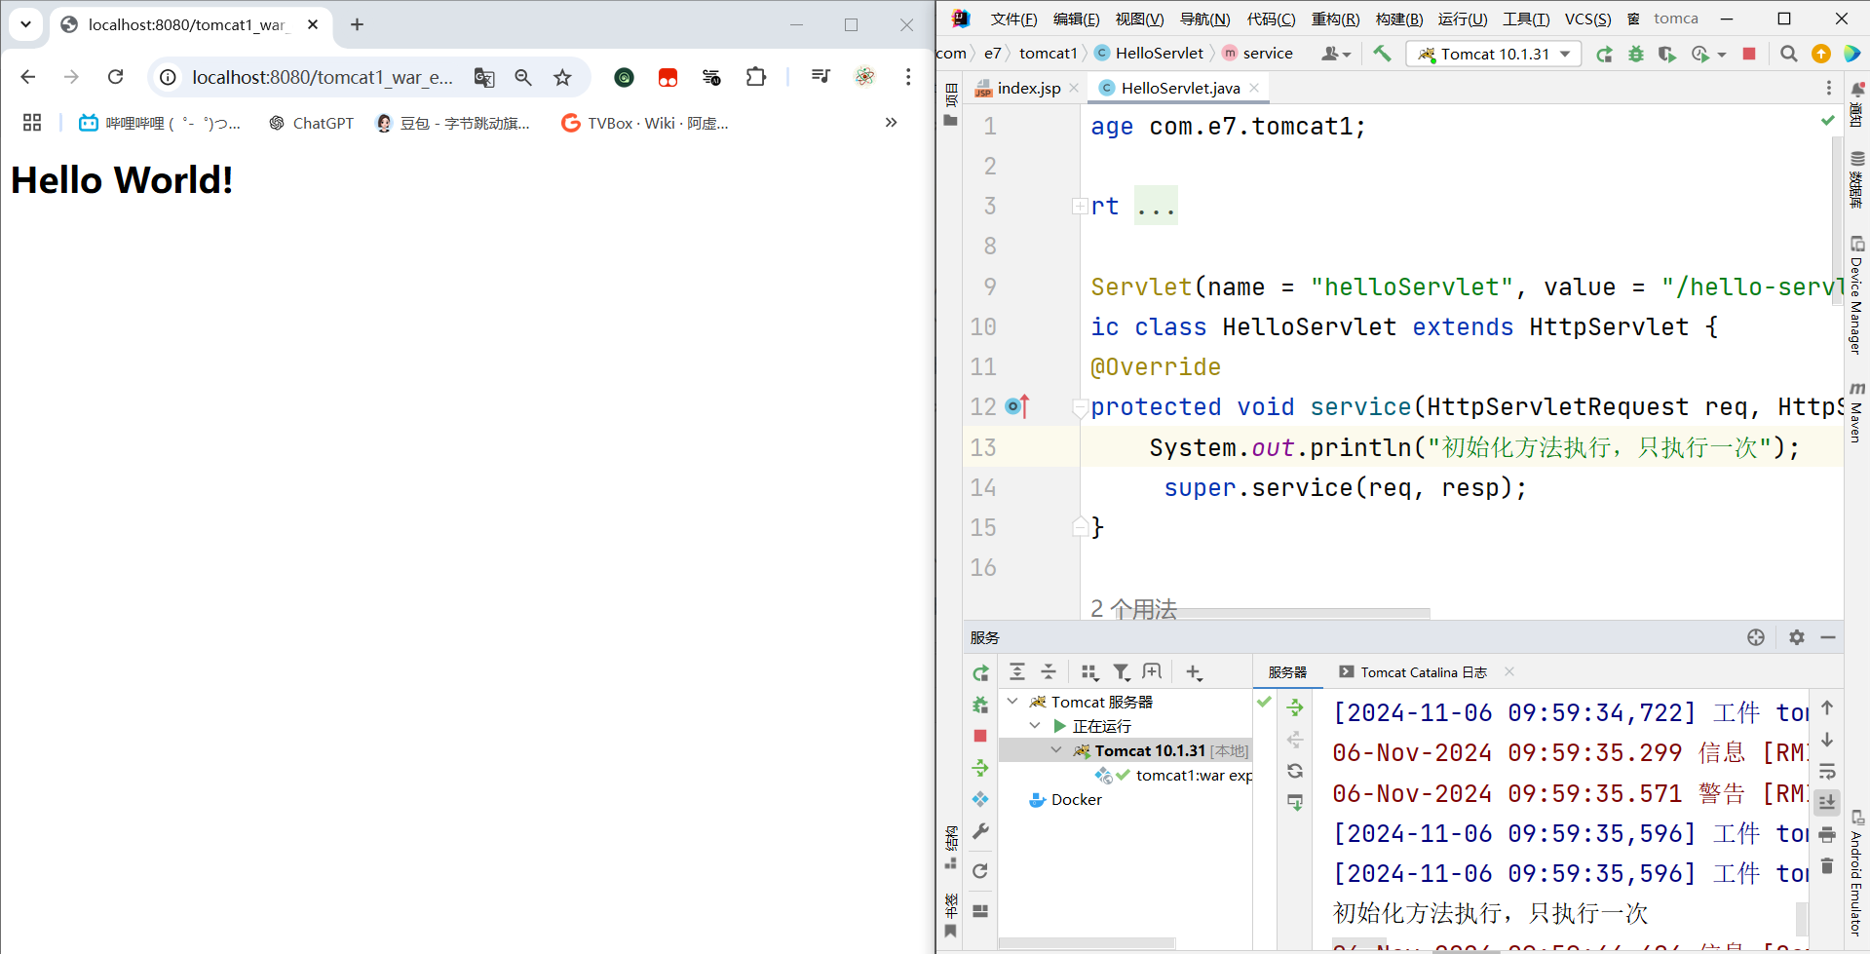Click Chrome zoom magnifier in address bar

(523, 77)
